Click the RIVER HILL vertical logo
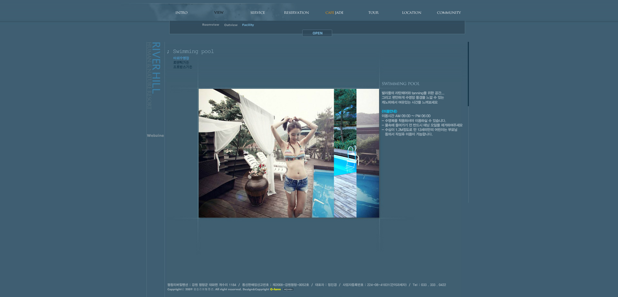 click(x=156, y=68)
